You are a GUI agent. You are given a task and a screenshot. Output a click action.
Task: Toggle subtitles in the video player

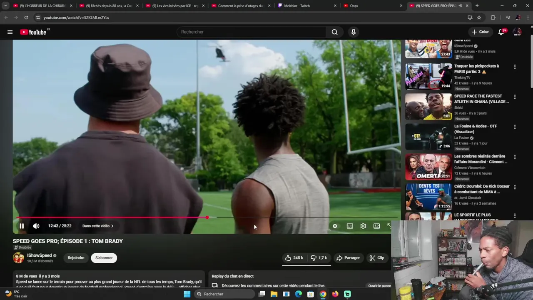coord(350,226)
